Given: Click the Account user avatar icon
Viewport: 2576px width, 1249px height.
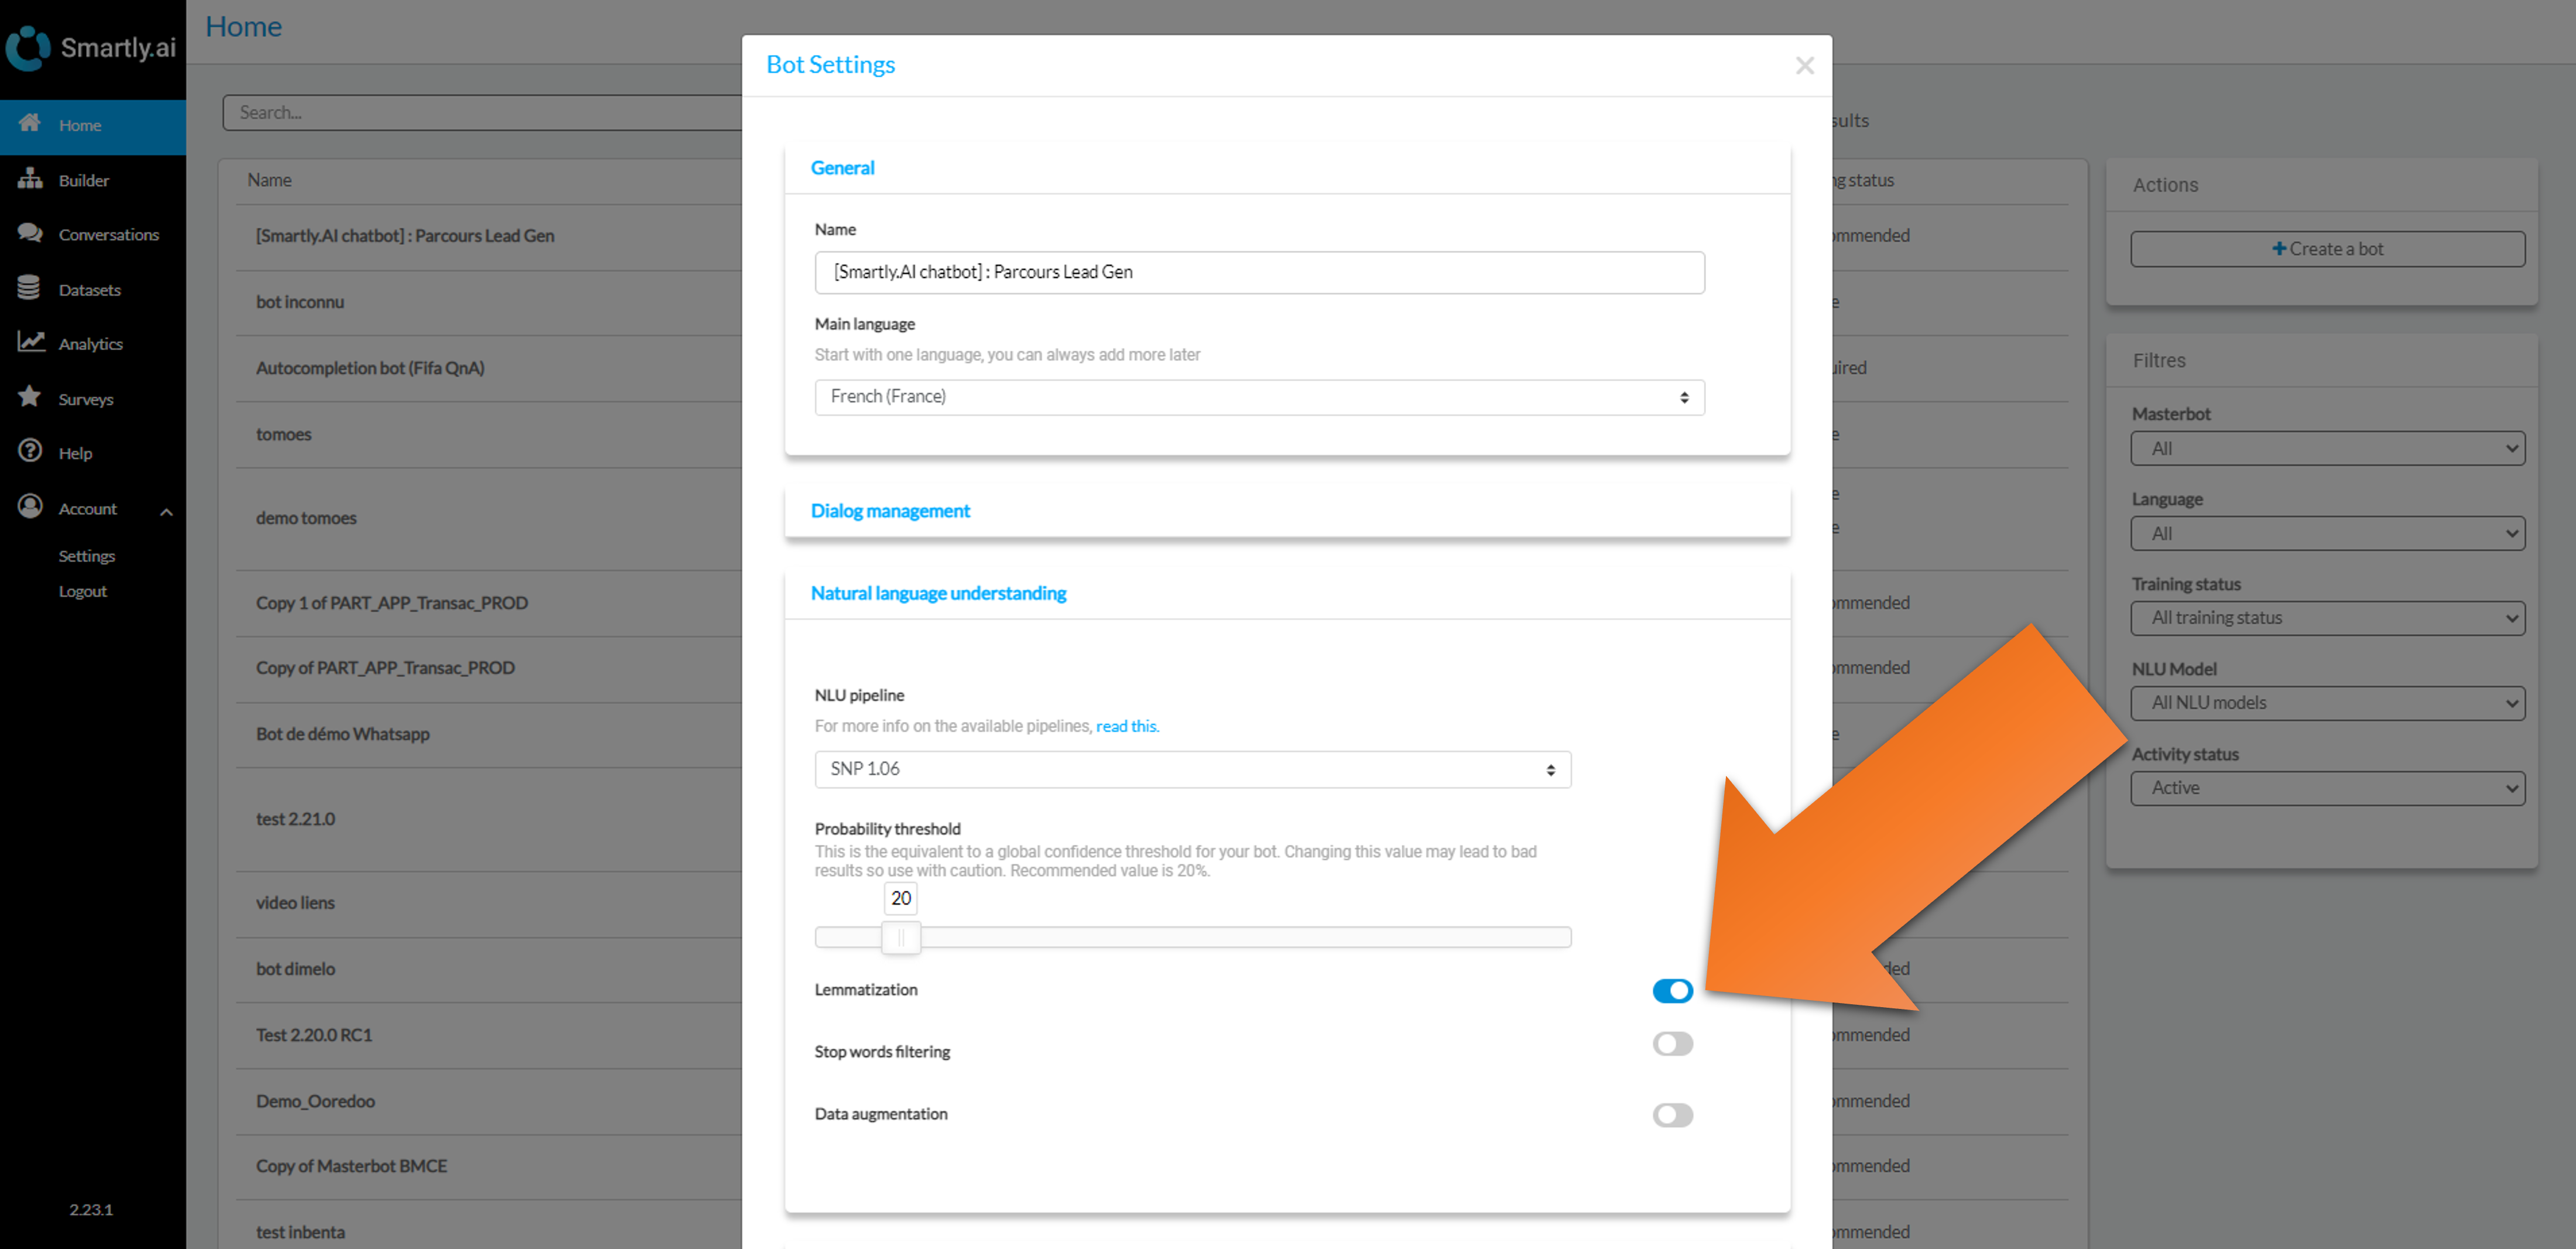Looking at the screenshot, I should [x=30, y=507].
